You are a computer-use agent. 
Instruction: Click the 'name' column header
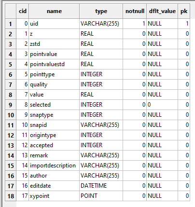coord(54,11)
